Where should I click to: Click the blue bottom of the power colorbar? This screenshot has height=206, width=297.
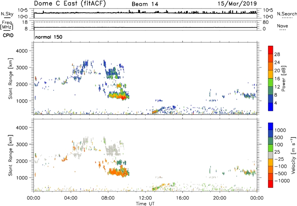tap(271, 107)
